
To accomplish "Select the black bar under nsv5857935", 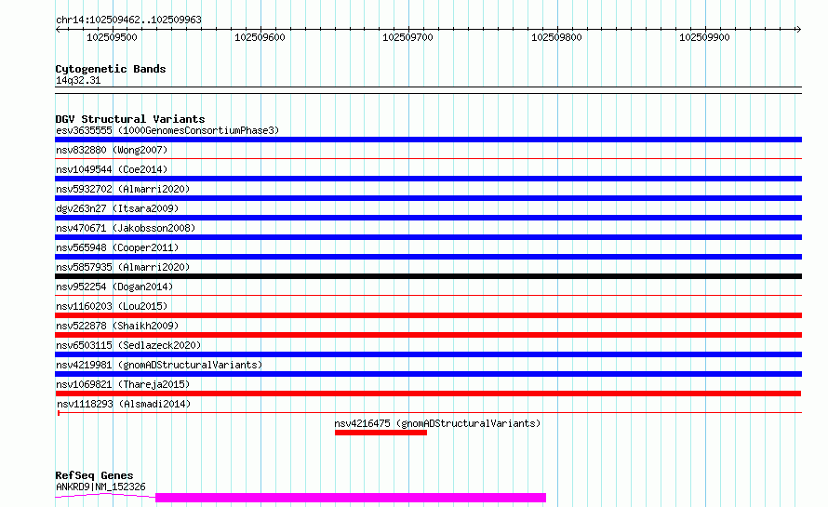I will click(x=428, y=276).
